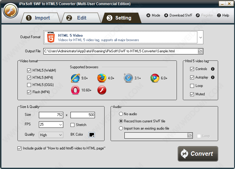Screen dimensions: 235x169
Task: Click the red Flash player icon
Action: pyautogui.click(x=102, y=90)
